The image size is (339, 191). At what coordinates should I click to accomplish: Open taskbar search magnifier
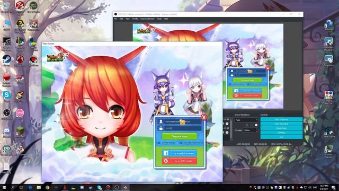(x=13, y=187)
